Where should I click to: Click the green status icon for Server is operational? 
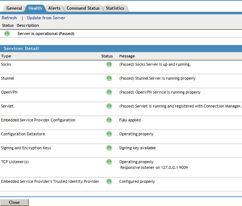[x=7, y=33]
